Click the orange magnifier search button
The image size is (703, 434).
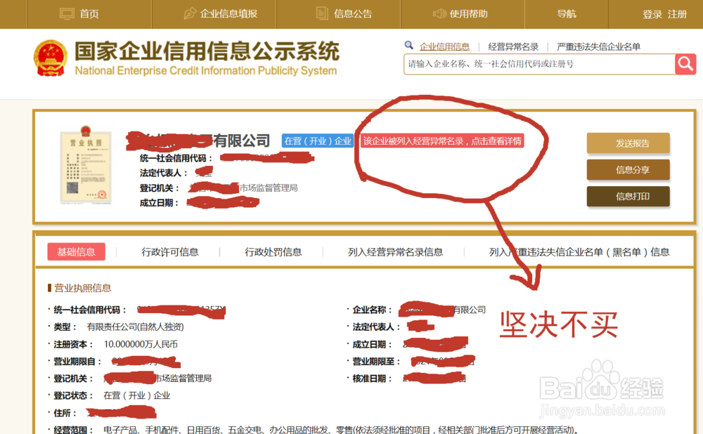click(x=685, y=64)
